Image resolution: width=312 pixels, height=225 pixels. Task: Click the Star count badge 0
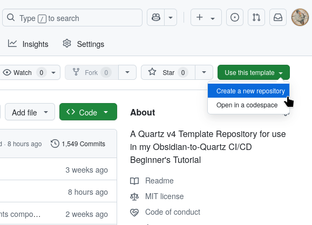pos(183,73)
